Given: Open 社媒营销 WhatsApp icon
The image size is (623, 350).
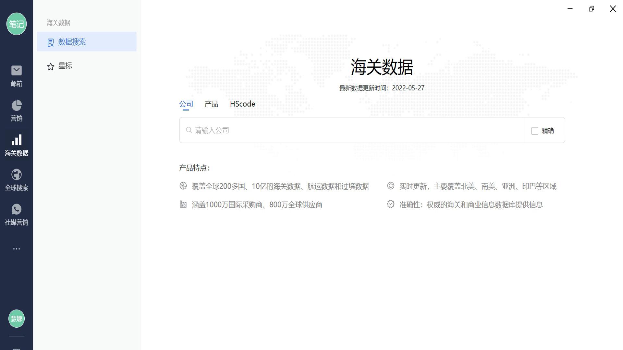Looking at the screenshot, I should [x=16, y=210].
